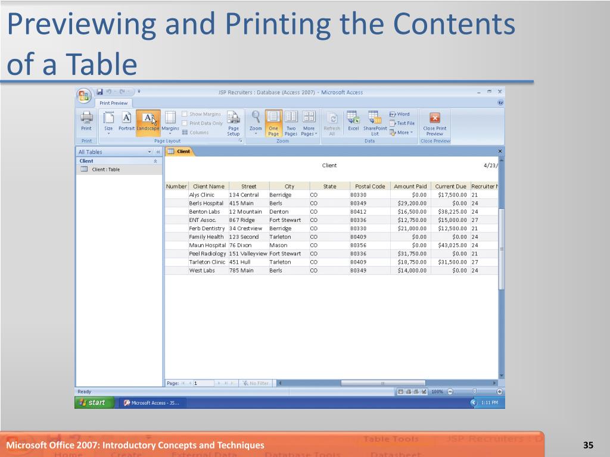The height and width of the screenshot is (457, 610).
Task: Select the Print Preview ribbon tab
Action: click(113, 103)
